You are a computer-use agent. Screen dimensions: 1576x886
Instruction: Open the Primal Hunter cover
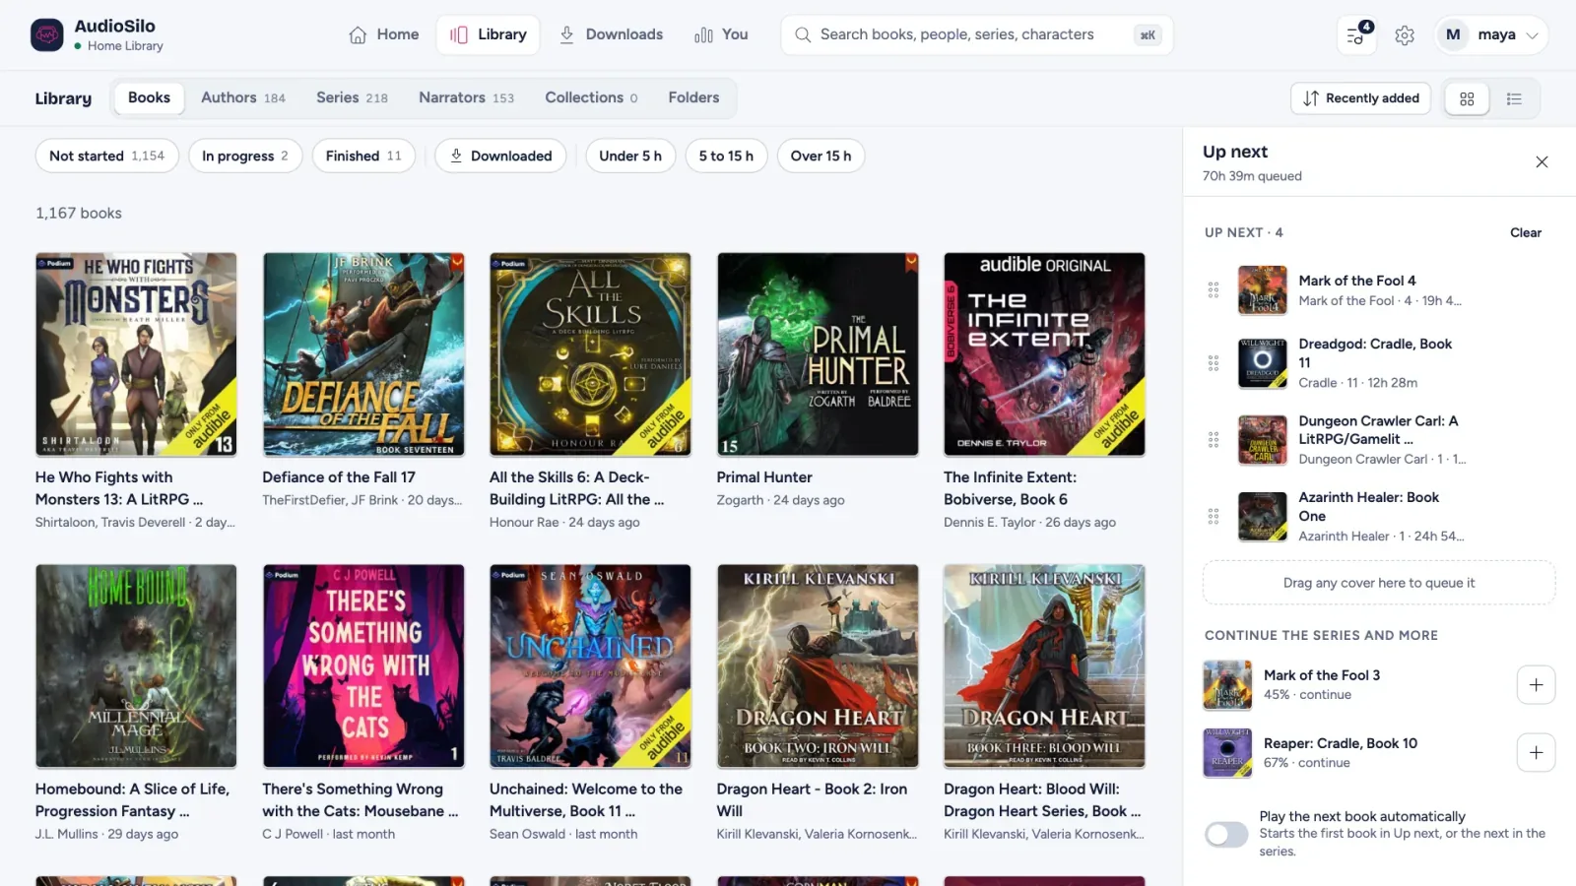[x=818, y=354]
